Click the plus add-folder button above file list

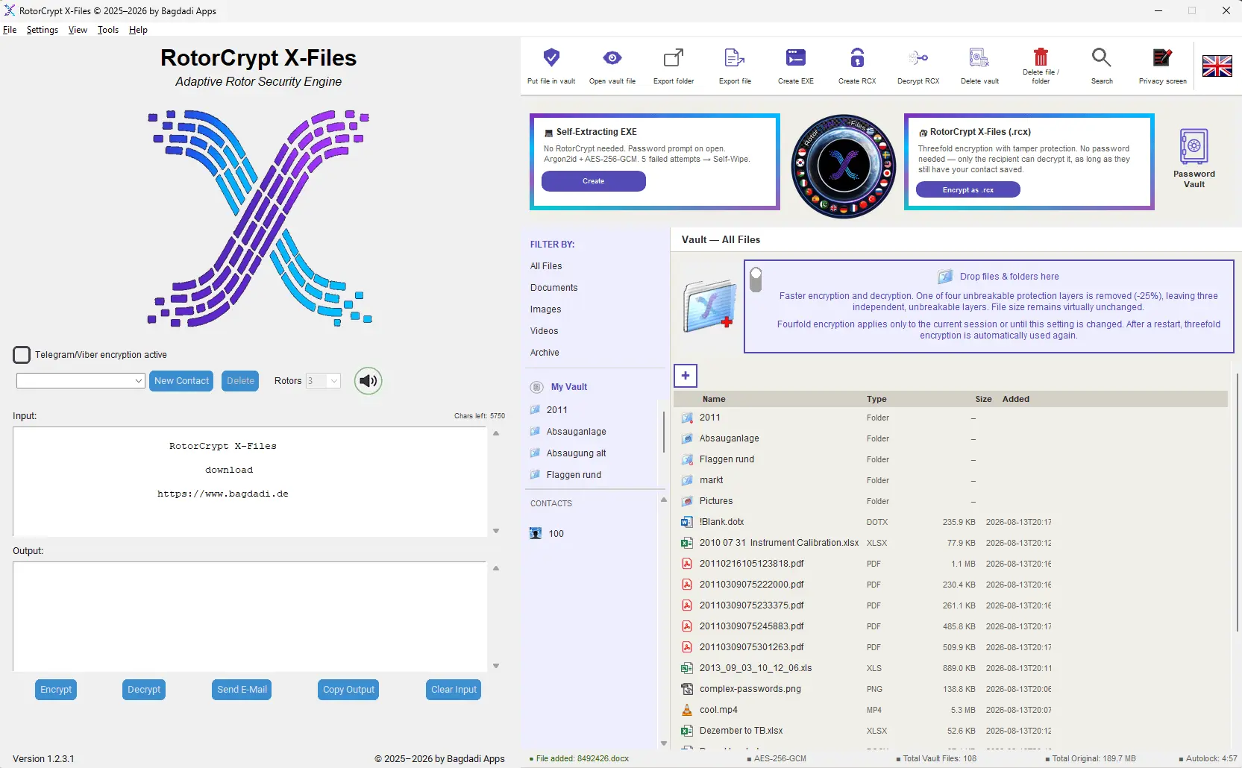[x=686, y=376]
